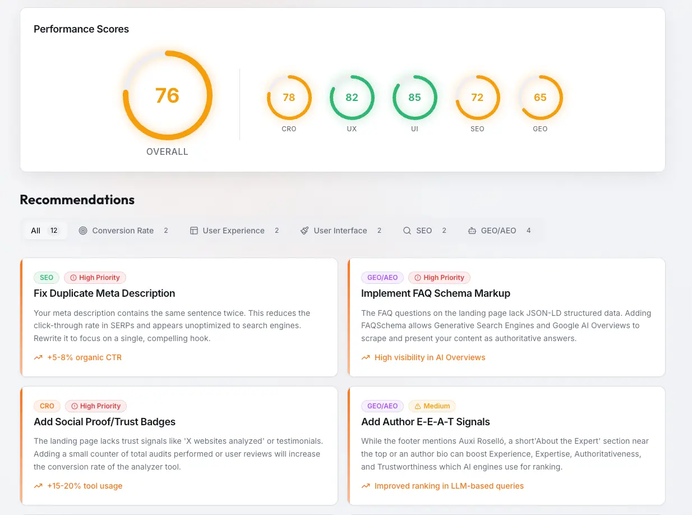Click the '+15-20% tool usage' impact text
Viewport: 692px width, 515px height.
85,486
